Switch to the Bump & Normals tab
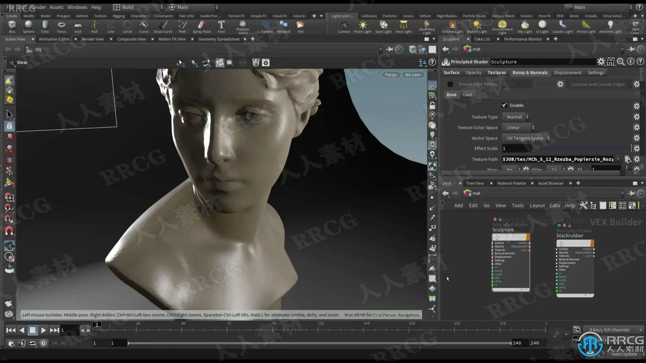Viewport: 646px width, 363px height. coord(530,73)
